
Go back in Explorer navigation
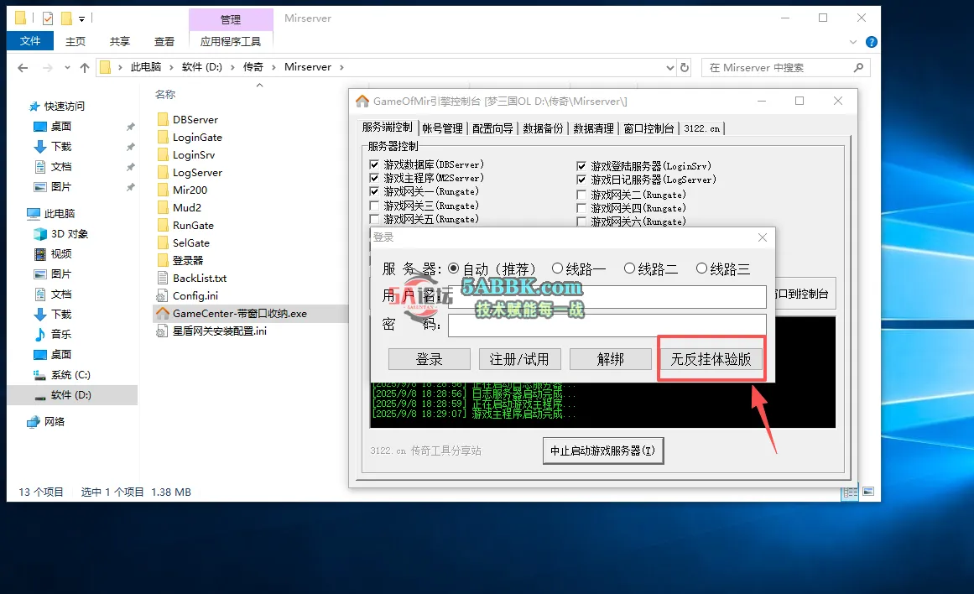click(x=23, y=68)
